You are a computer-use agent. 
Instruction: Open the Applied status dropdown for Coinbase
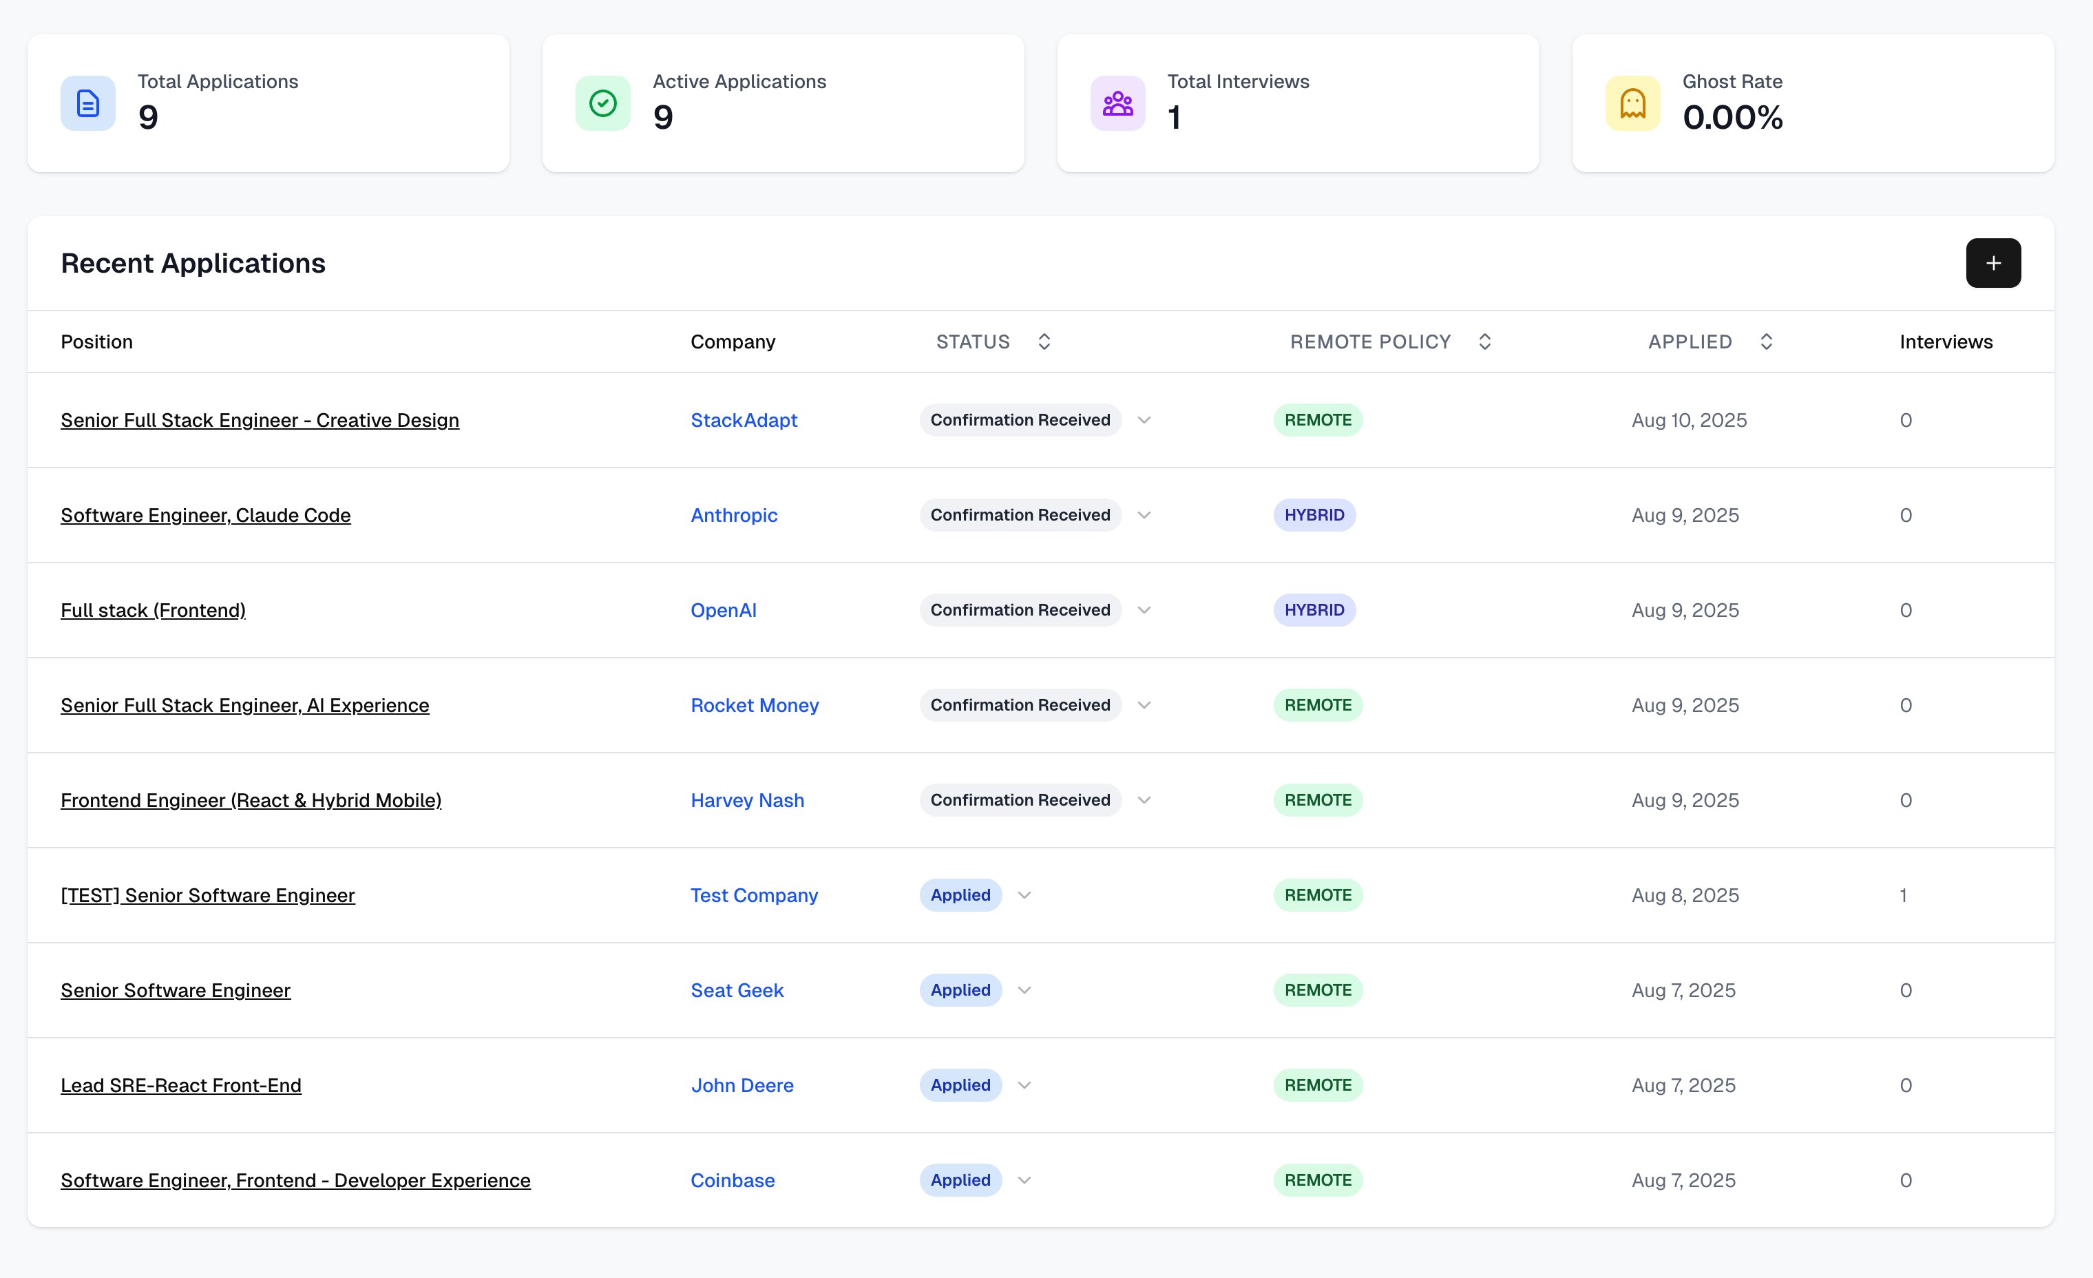click(1025, 1180)
